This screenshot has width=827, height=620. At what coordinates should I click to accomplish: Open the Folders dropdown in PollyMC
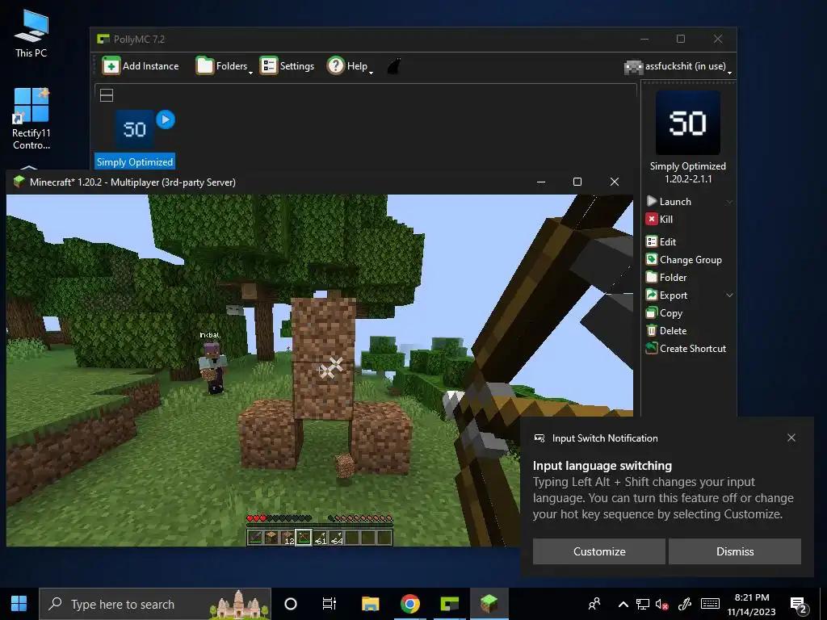[225, 66]
